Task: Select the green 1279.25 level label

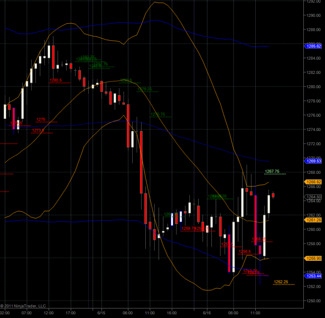Action: pos(144,89)
